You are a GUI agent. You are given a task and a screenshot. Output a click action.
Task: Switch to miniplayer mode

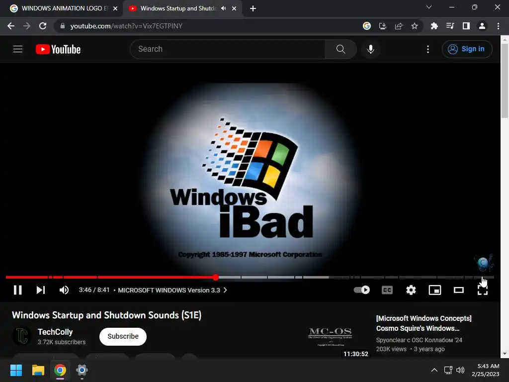click(435, 290)
